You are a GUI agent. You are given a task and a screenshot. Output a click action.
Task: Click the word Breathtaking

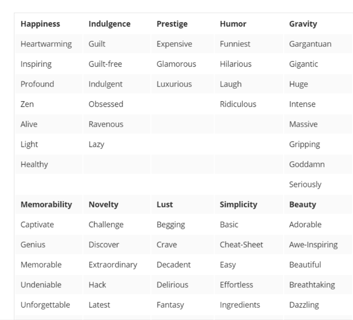(312, 285)
